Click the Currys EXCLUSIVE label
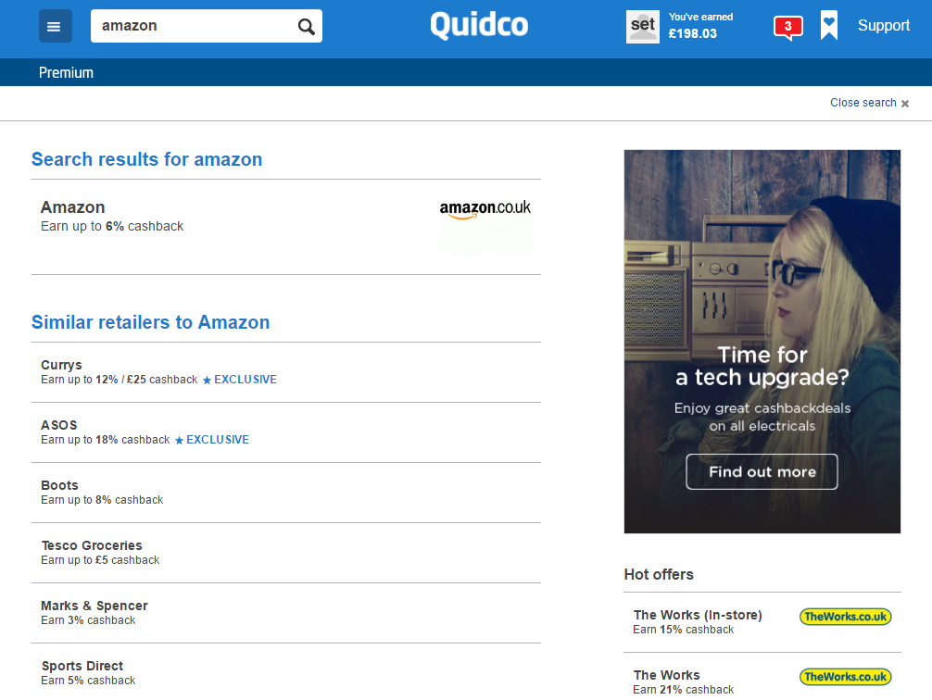932x700 pixels. 240,380
